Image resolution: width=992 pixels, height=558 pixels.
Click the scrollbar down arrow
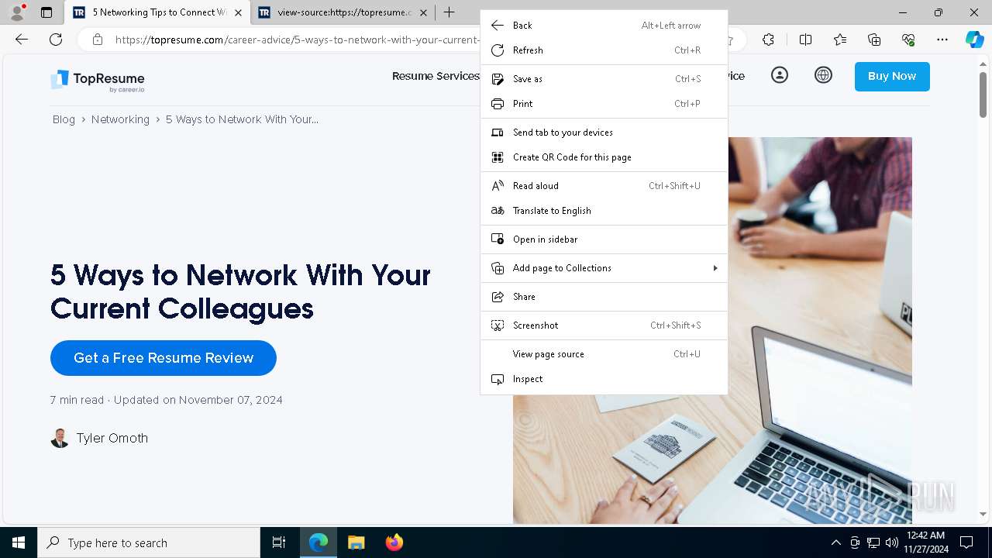[983, 515]
